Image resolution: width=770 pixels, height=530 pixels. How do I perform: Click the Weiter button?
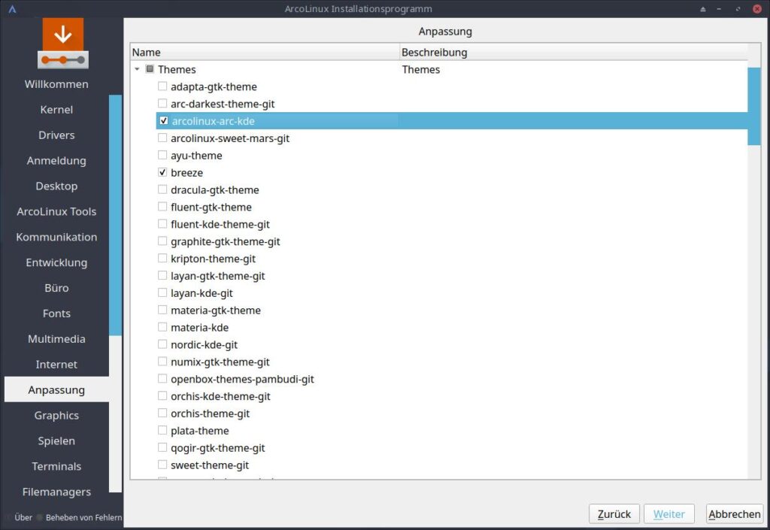pos(668,513)
